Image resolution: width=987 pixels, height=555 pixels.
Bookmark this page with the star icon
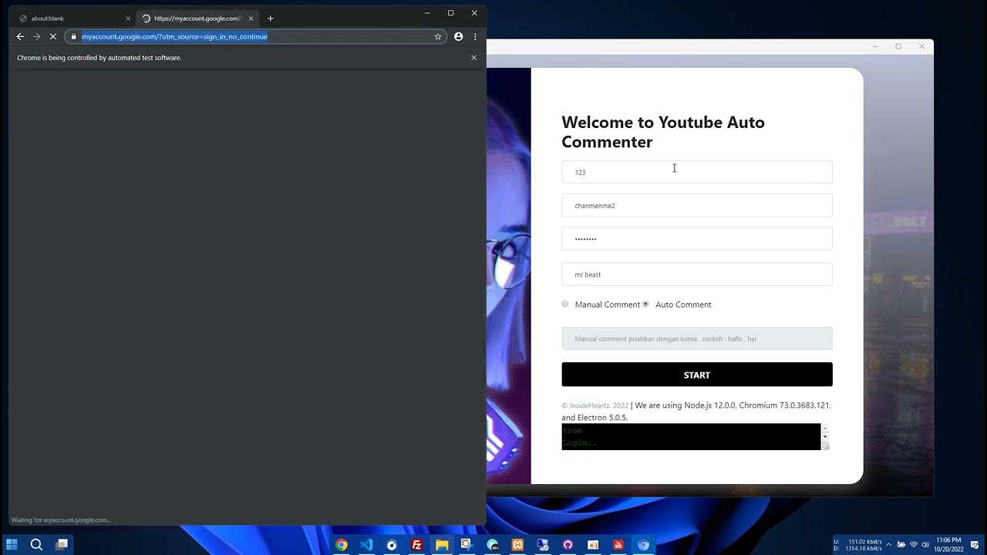(438, 36)
